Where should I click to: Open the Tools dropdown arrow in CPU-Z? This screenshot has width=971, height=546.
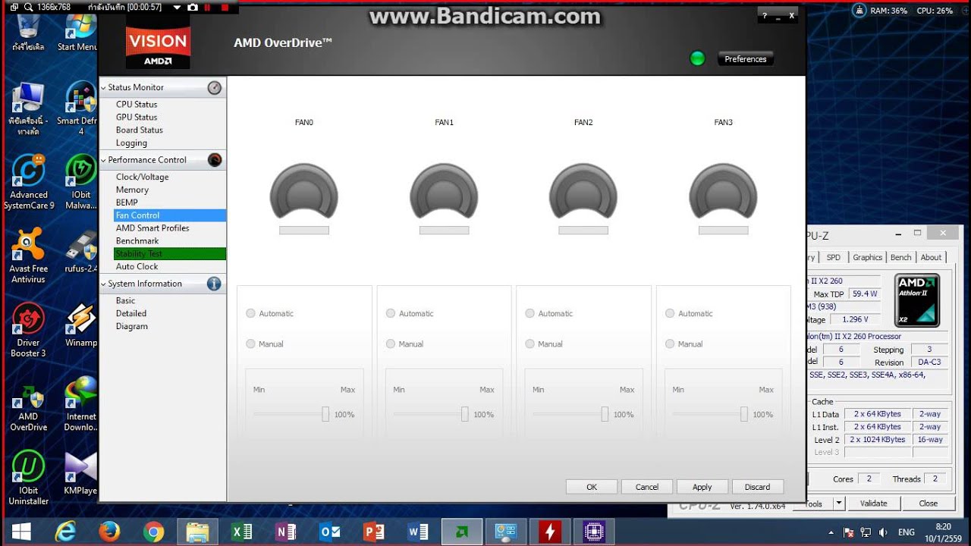click(838, 503)
